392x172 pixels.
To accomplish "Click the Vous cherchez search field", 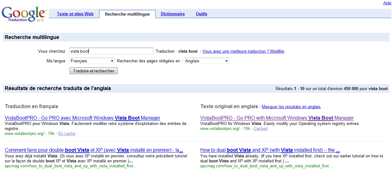I will 111,51.
